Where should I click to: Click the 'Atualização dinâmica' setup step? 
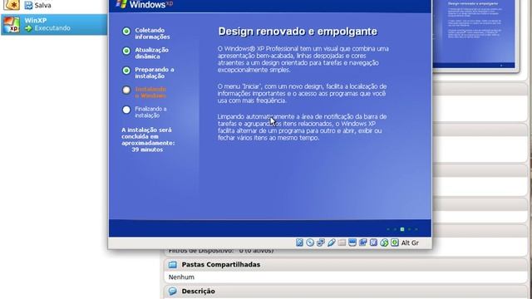[151, 53]
